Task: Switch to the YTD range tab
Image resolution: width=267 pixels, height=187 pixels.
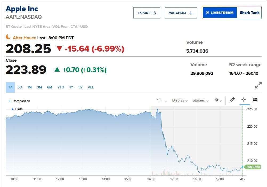Action: (60, 87)
